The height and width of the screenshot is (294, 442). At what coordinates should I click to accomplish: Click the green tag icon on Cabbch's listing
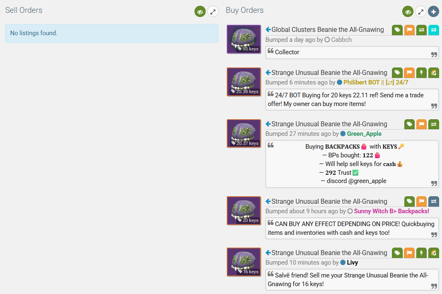(x=397, y=30)
